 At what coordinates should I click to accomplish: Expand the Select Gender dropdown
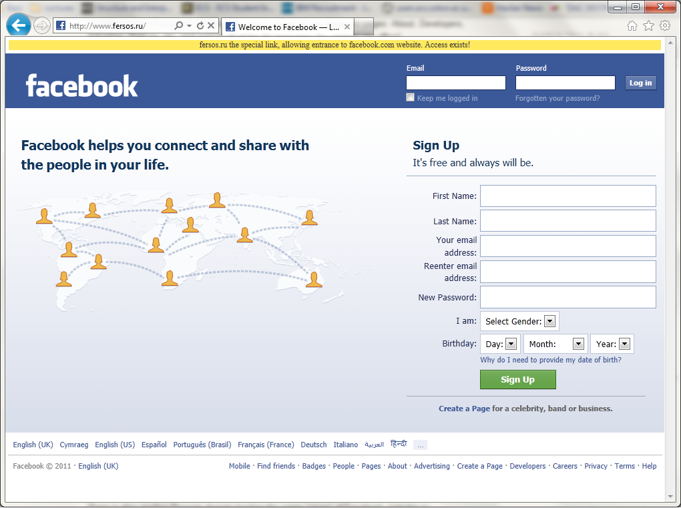[x=549, y=322]
